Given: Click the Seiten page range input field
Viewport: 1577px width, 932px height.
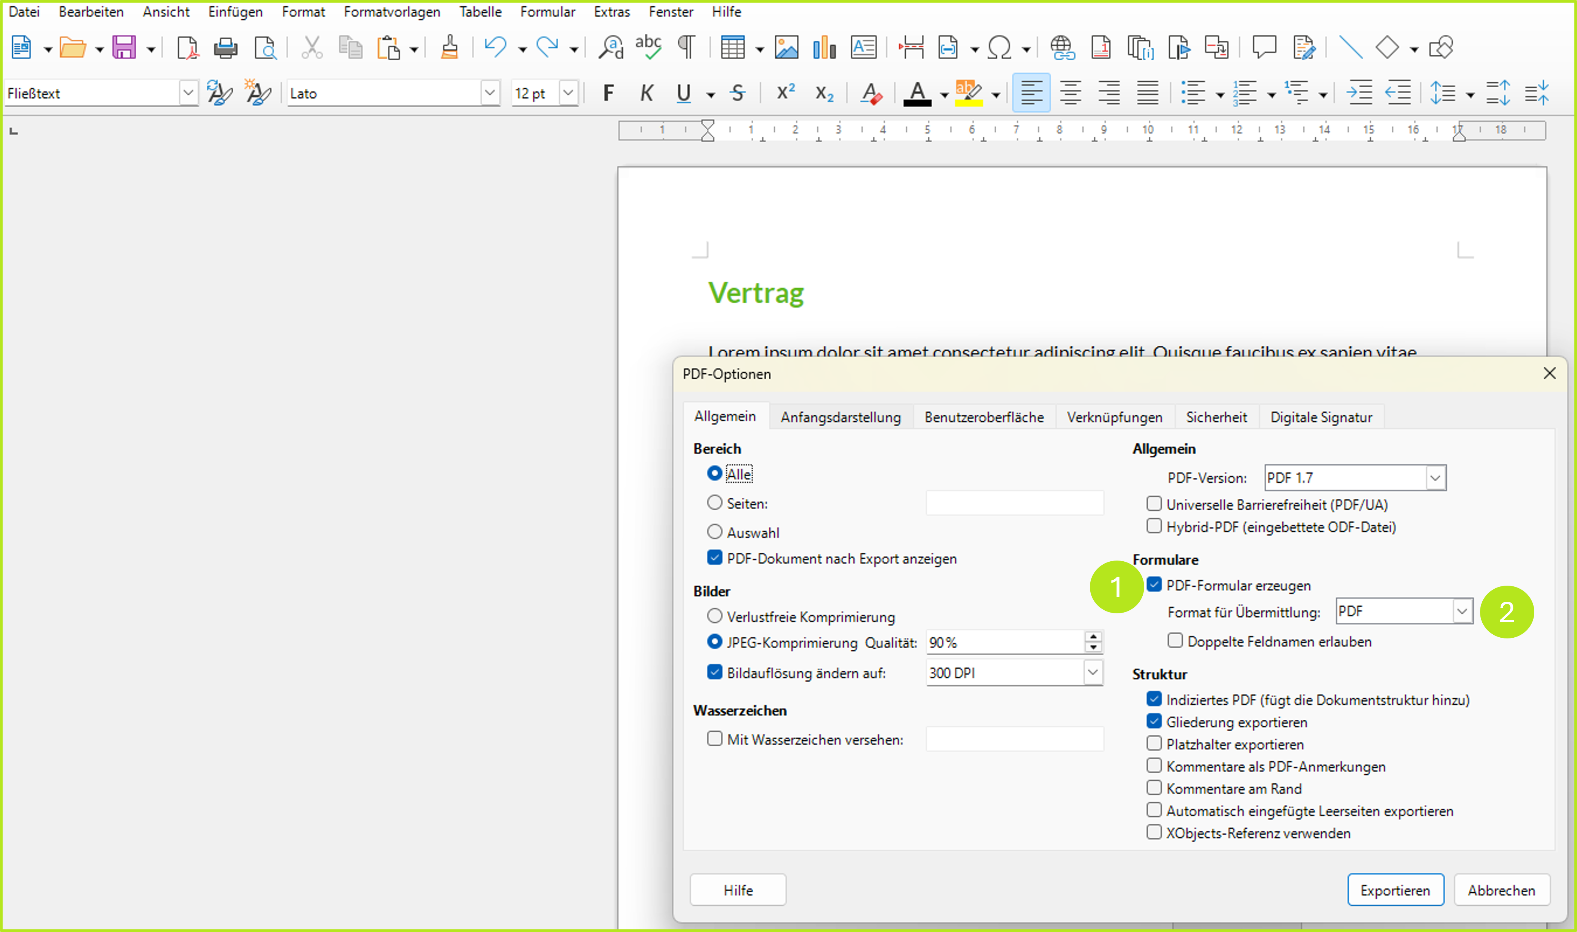Looking at the screenshot, I should 1014,503.
